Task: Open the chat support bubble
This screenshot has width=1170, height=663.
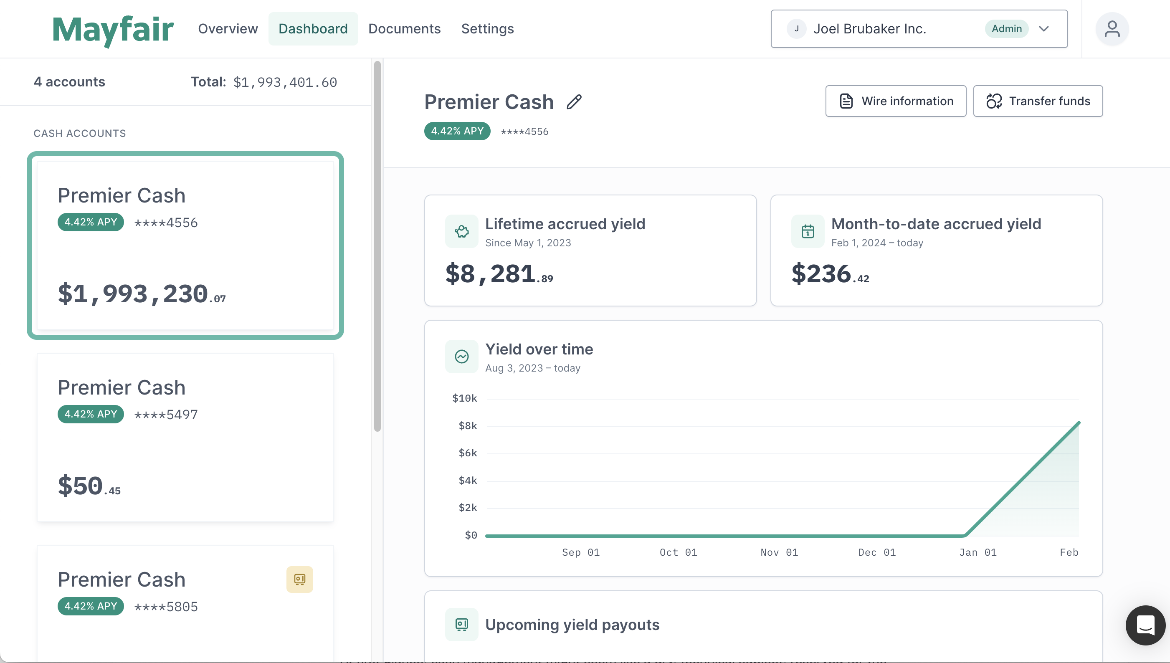Action: pos(1145,625)
